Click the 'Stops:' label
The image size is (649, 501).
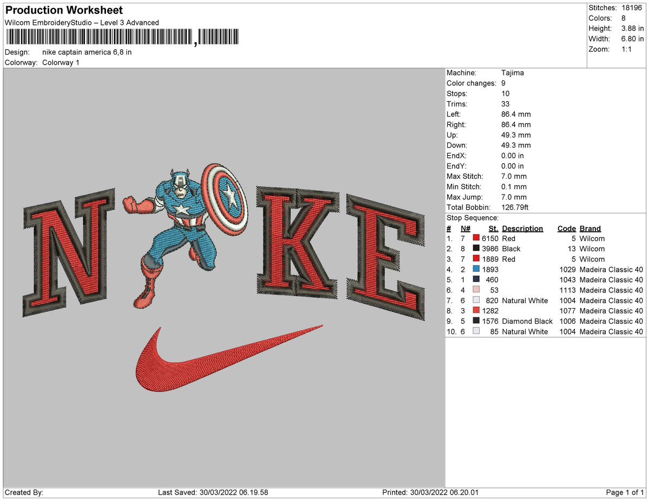[458, 93]
